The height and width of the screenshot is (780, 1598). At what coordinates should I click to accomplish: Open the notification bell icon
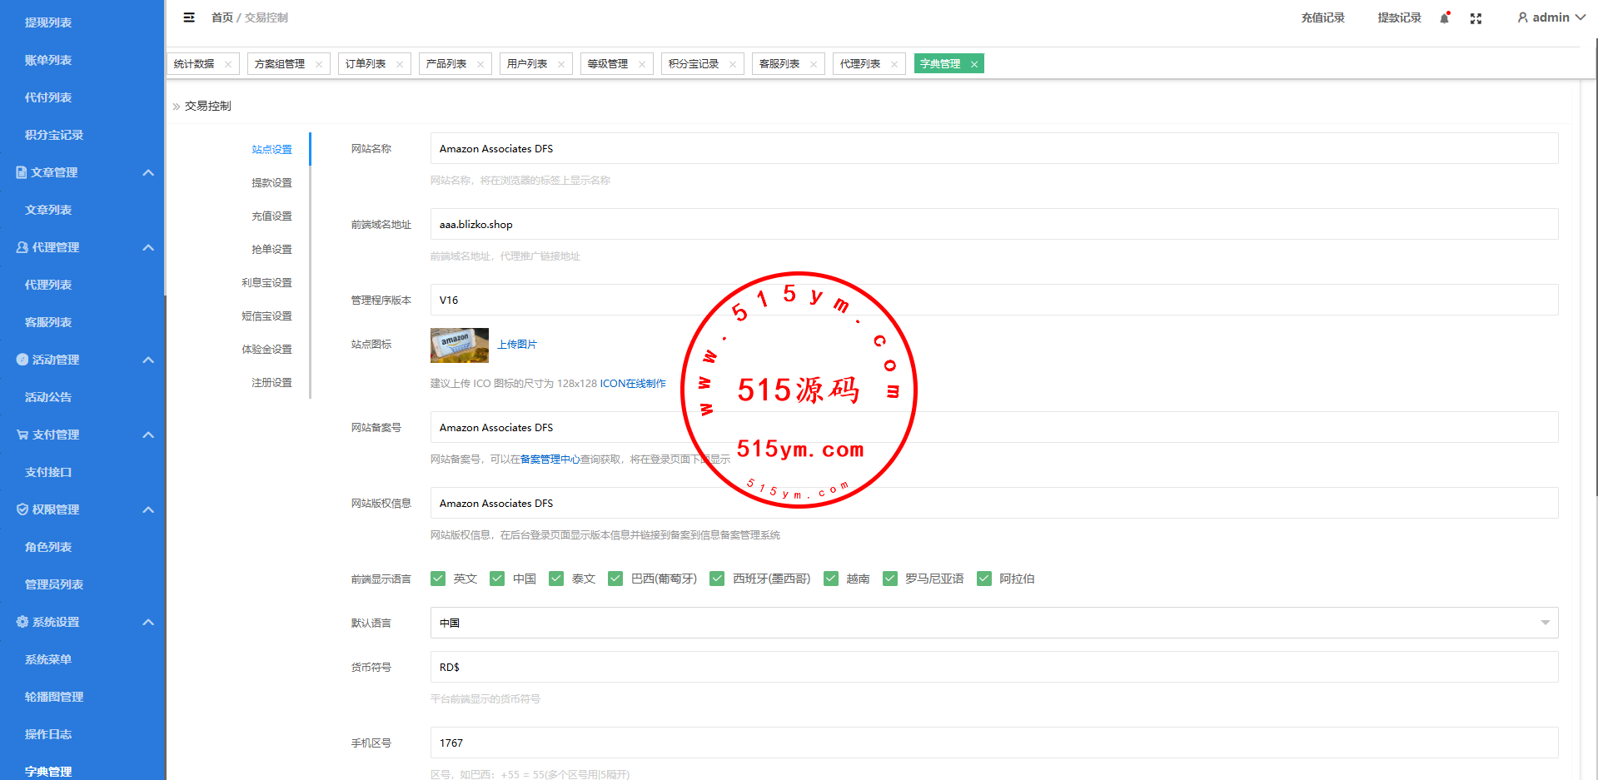point(1445,18)
